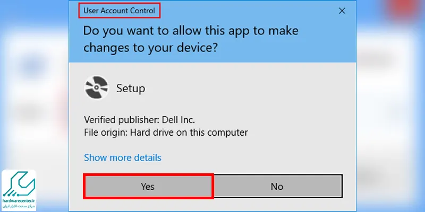Click the Hard drive on this computer text
The image size is (425, 212).
coord(189,133)
